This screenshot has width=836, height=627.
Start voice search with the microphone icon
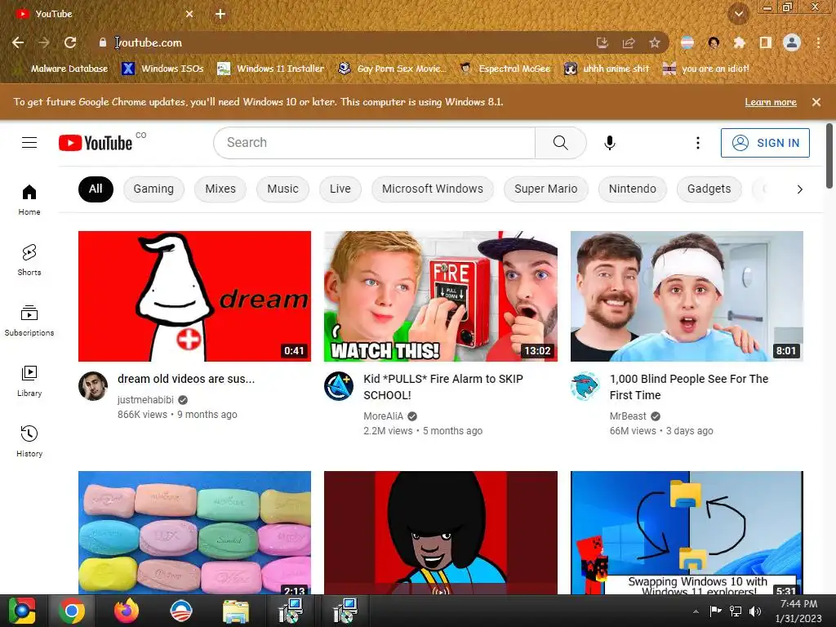609,142
